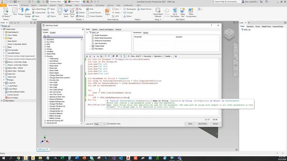Expand the Document snippets node

pyautogui.click(x=45, y=40)
